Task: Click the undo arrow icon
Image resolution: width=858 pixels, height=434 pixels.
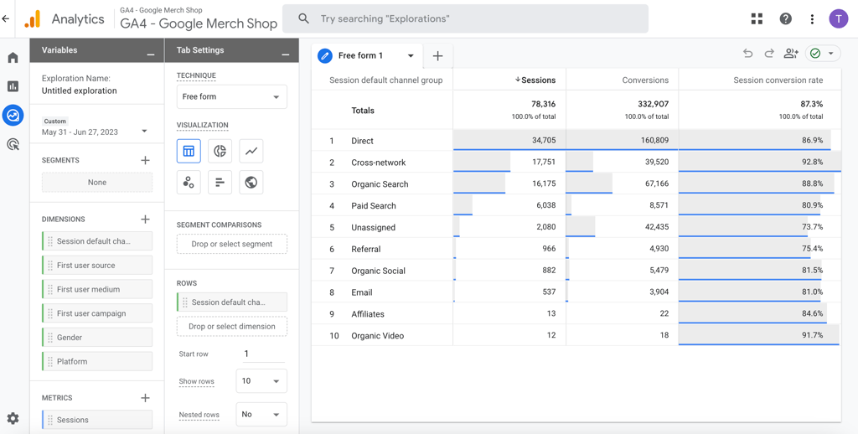Action: point(747,54)
